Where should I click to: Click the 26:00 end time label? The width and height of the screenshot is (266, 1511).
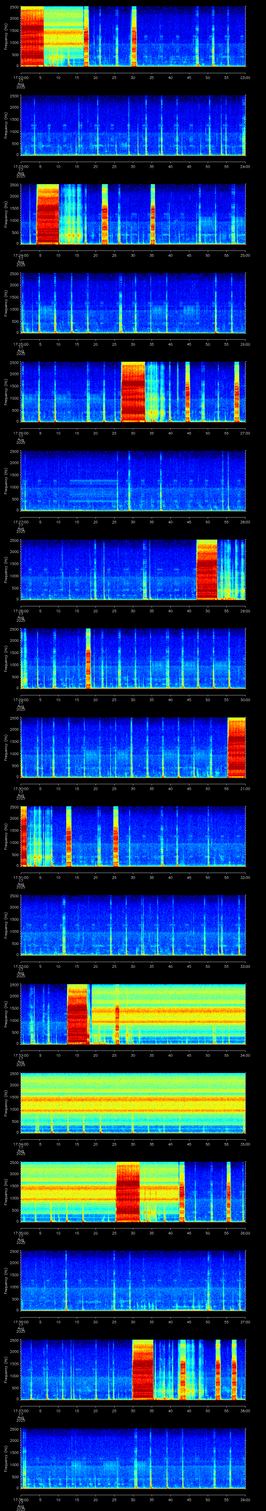pyautogui.click(x=245, y=344)
